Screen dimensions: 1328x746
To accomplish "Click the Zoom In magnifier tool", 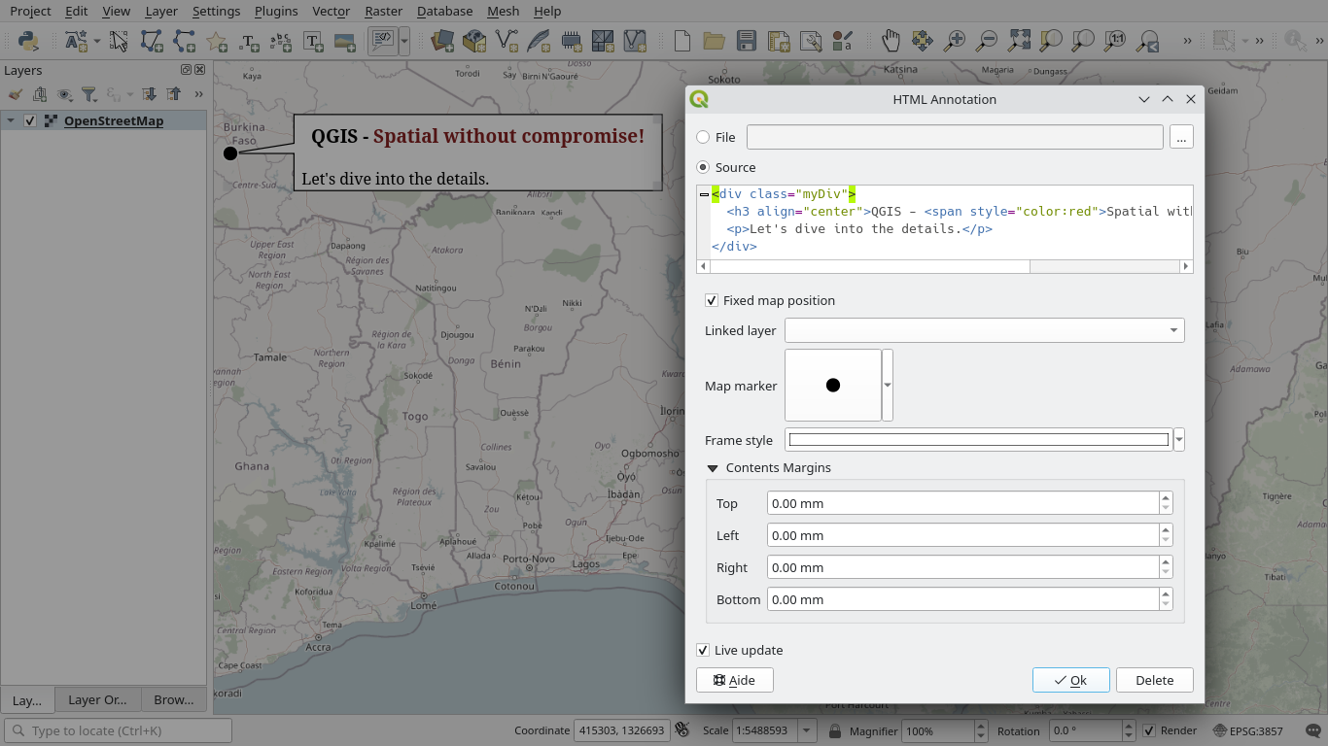I will (x=955, y=41).
